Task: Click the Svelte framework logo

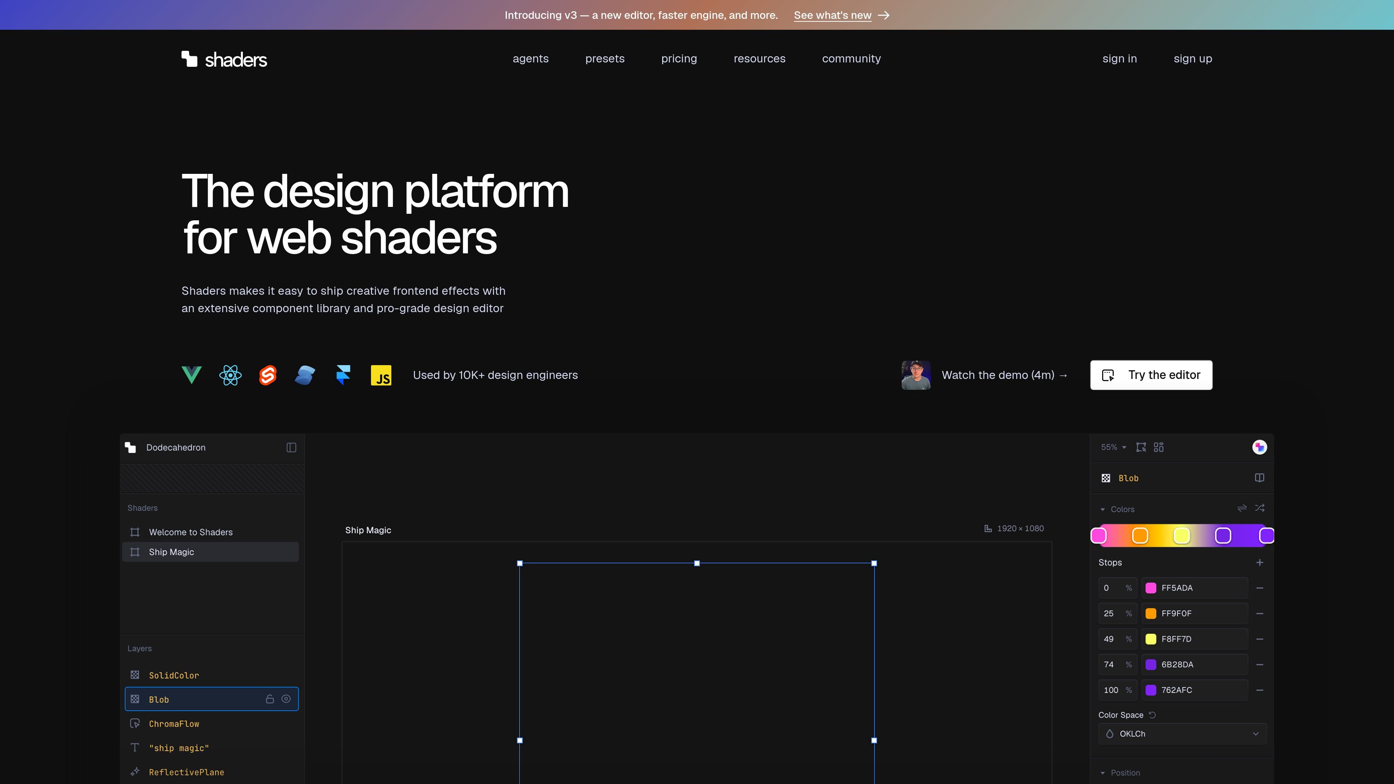Action: (268, 375)
